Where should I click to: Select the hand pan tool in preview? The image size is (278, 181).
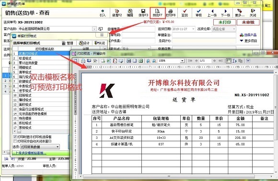pos(229,61)
